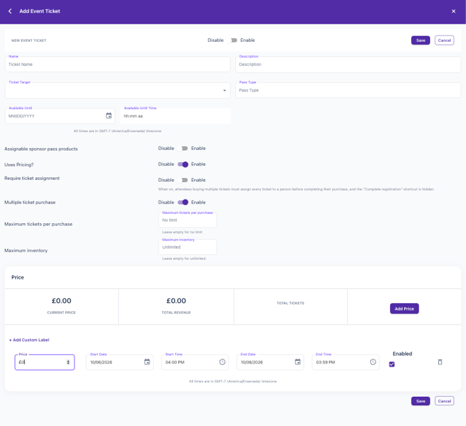Image resolution: width=466 pixels, height=426 pixels.
Task: Open Start Date calendar picker
Action: pyautogui.click(x=147, y=362)
